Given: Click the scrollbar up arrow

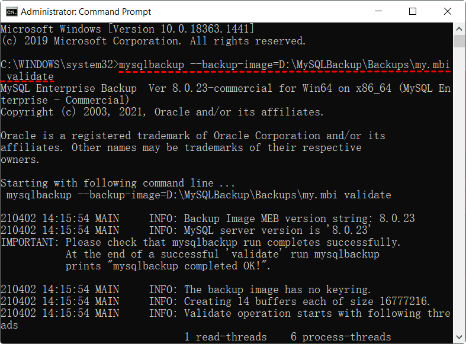Looking at the screenshot, I should [x=459, y=28].
